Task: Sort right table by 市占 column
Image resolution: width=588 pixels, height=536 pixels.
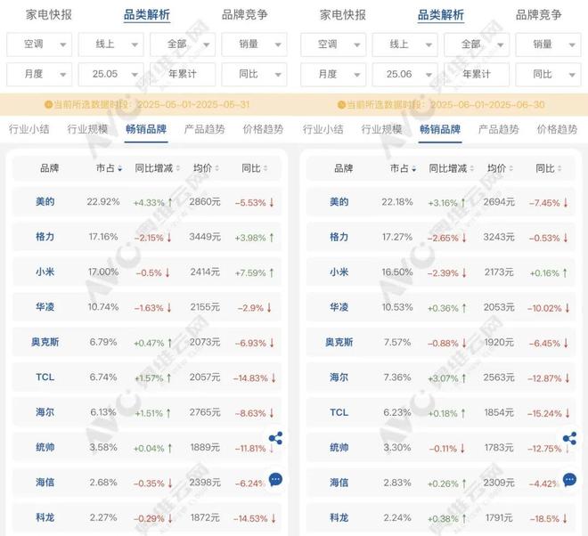Action: [x=403, y=168]
